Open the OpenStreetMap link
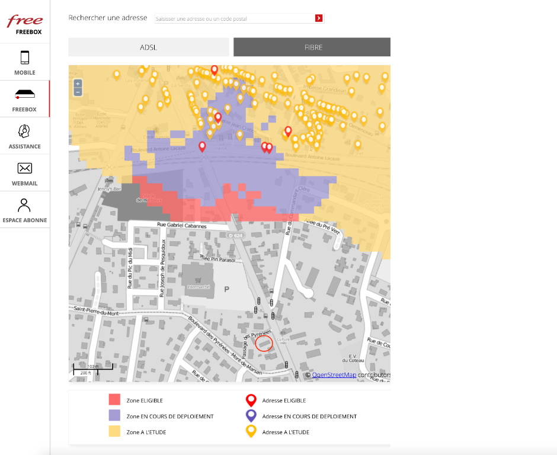The image size is (557, 455). [334, 374]
